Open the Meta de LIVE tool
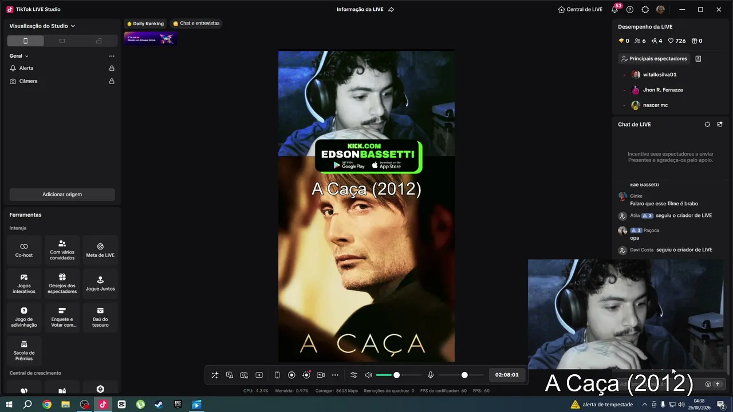733x412 pixels. tap(100, 250)
